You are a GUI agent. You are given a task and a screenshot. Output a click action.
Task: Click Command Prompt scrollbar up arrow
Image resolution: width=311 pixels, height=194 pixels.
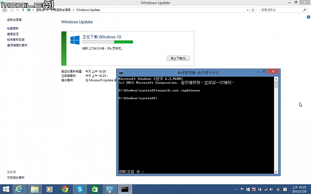tap(276, 79)
